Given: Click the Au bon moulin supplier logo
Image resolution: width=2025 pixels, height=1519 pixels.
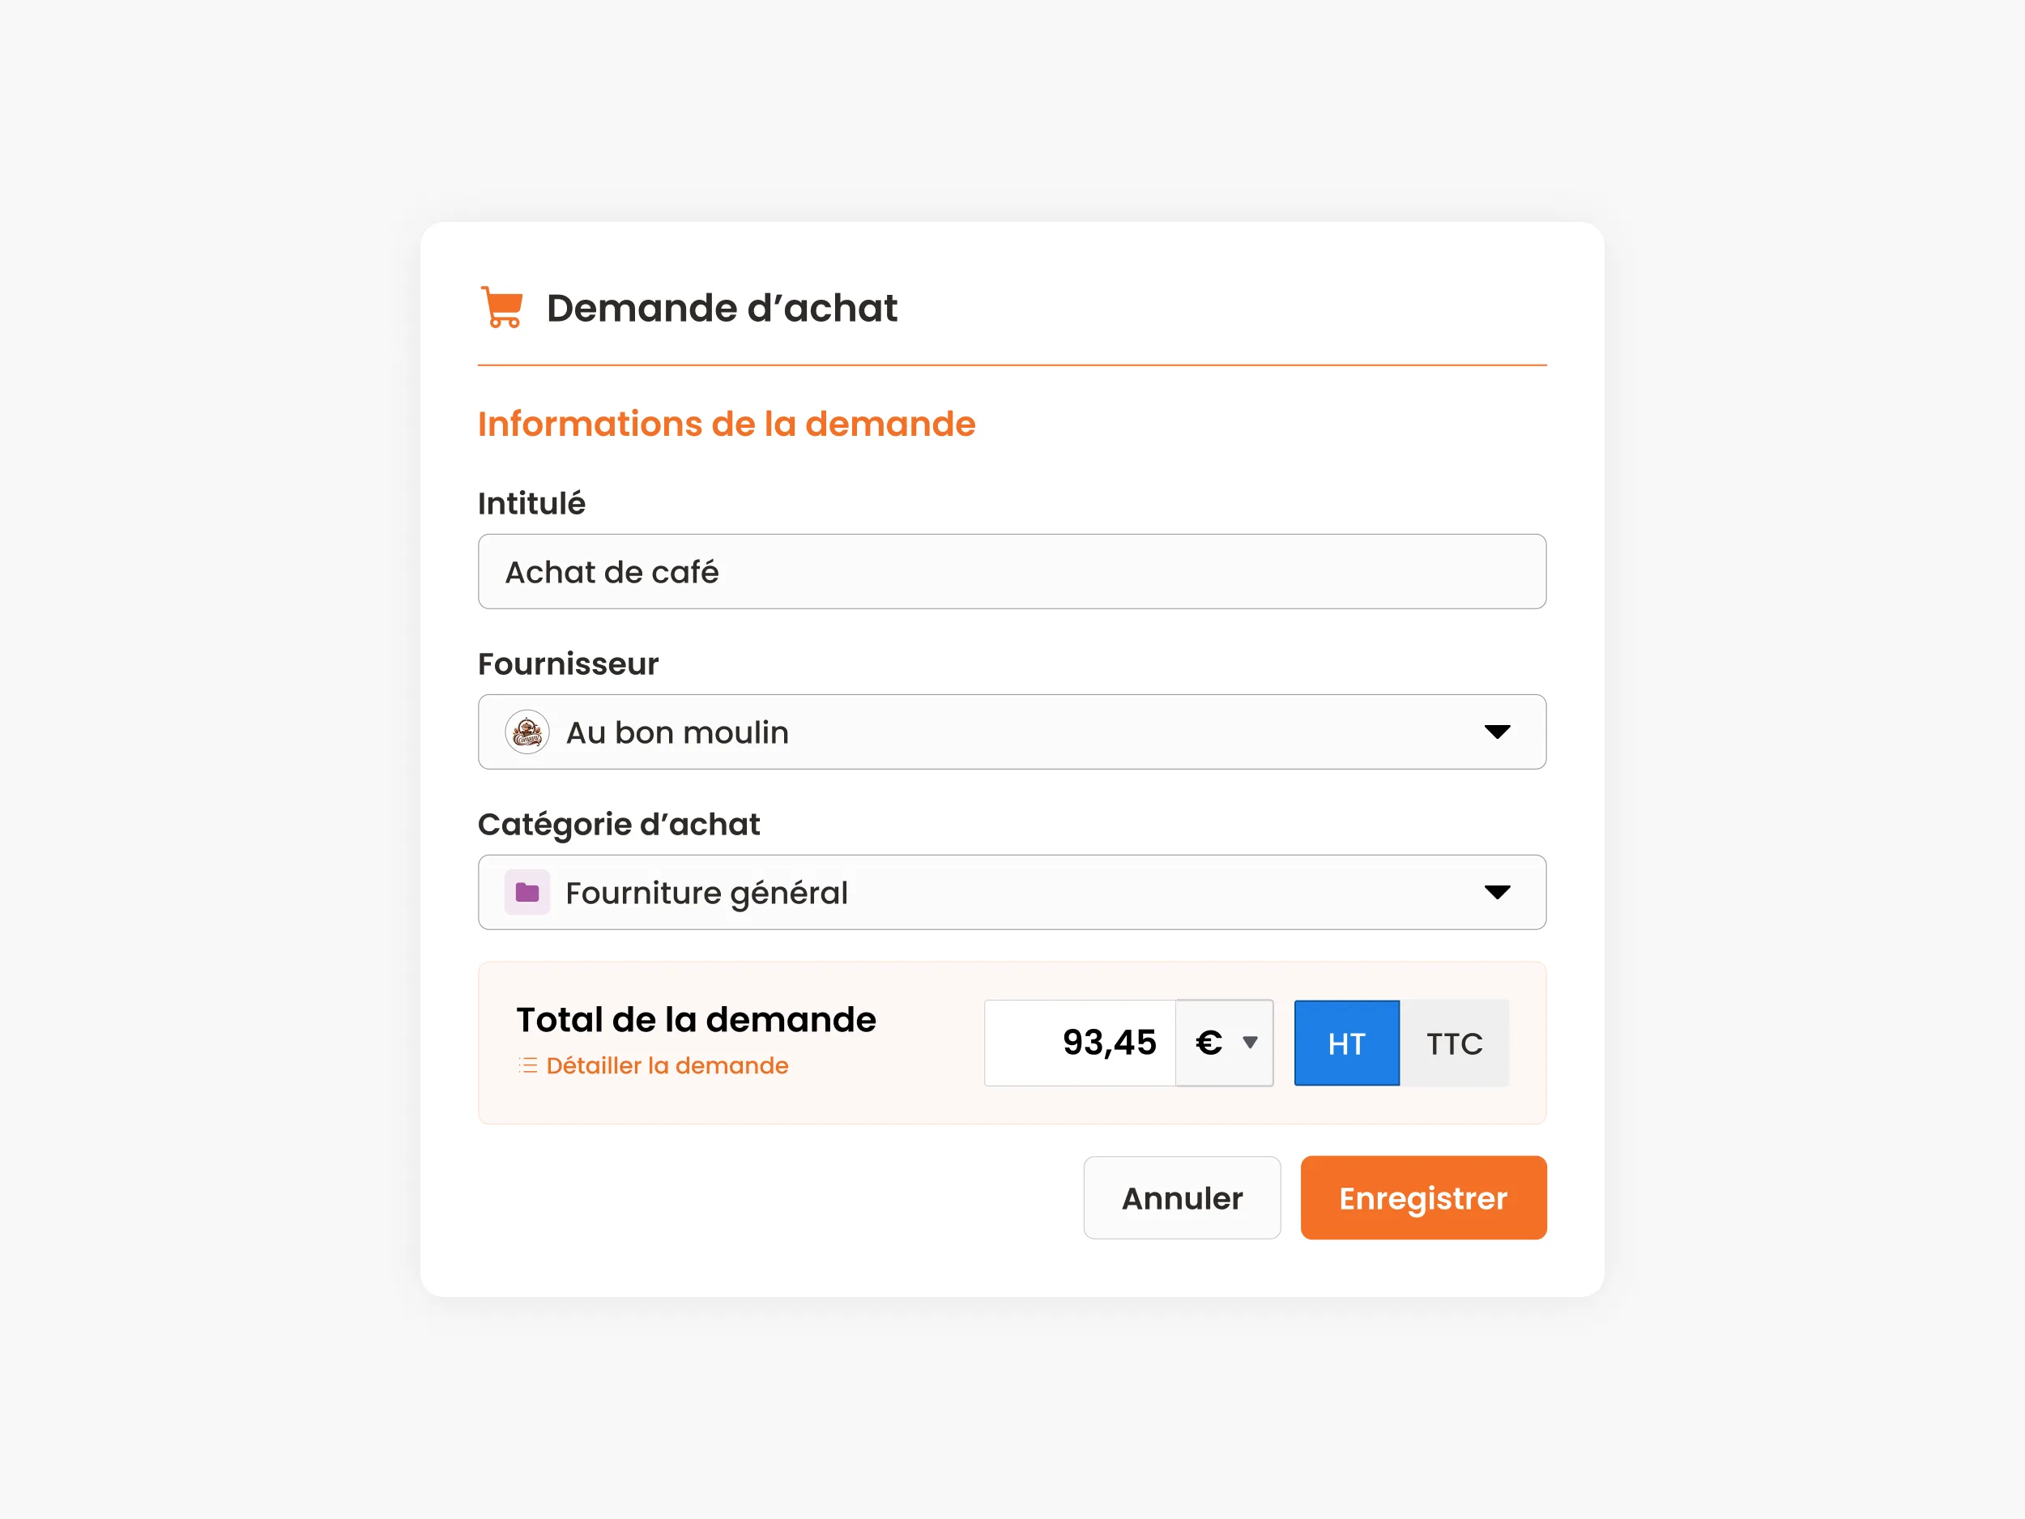Looking at the screenshot, I should tap(528, 732).
